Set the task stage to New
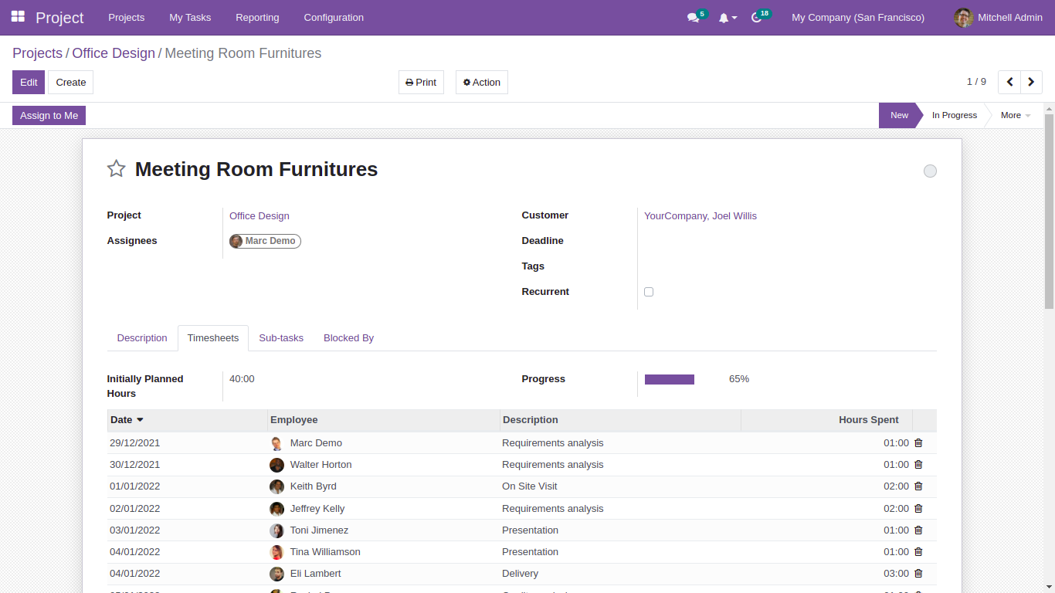Viewport: 1055px width, 593px height. click(899, 115)
